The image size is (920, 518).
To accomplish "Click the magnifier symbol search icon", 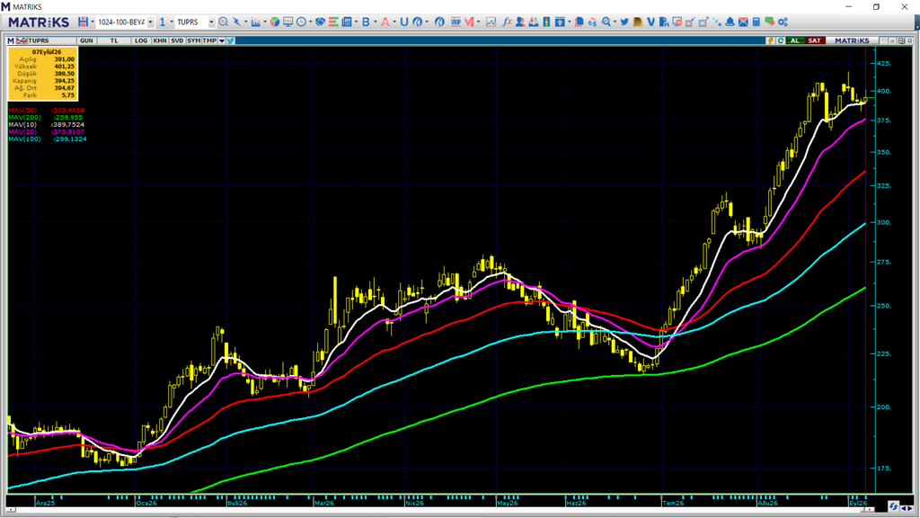I will (x=223, y=22).
